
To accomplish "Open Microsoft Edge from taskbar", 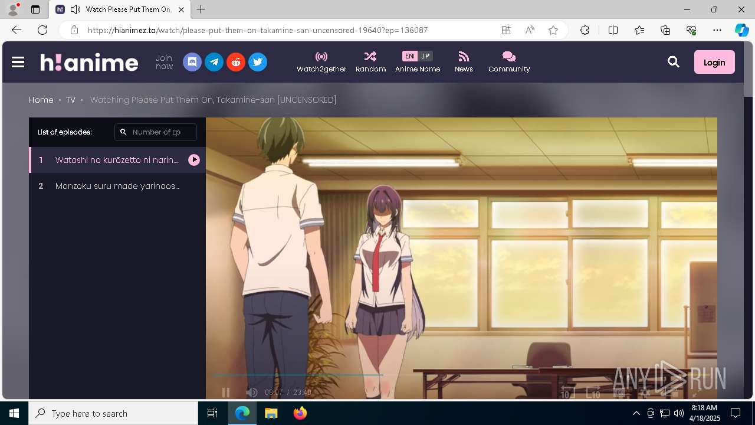I will (x=242, y=413).
